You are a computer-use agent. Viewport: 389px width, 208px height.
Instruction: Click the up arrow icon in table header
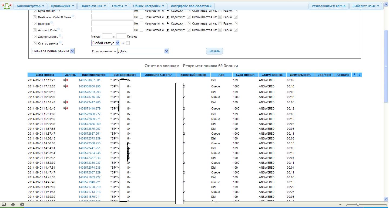click(x=354, y=75)
